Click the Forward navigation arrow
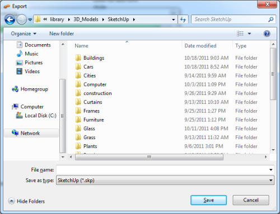This screenshot has height=214, width=280. click(21, 20)
